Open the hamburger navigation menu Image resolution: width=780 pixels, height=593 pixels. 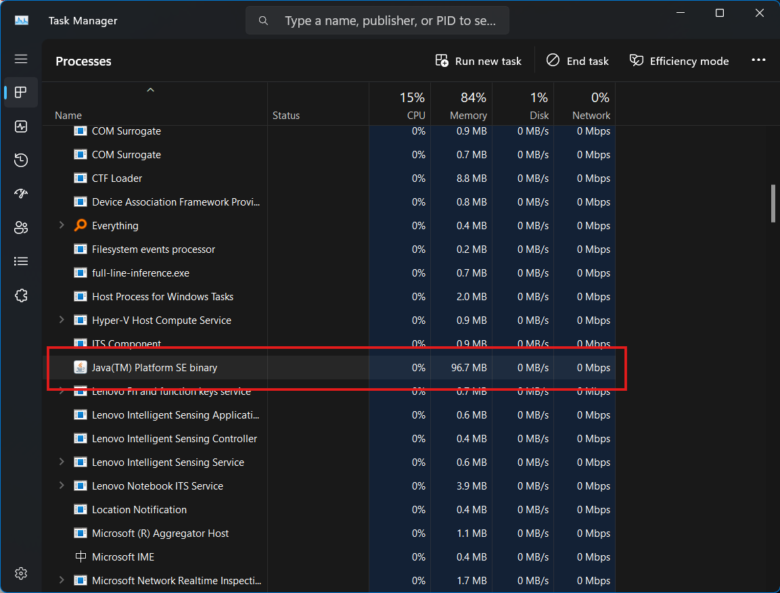[21, 59]
